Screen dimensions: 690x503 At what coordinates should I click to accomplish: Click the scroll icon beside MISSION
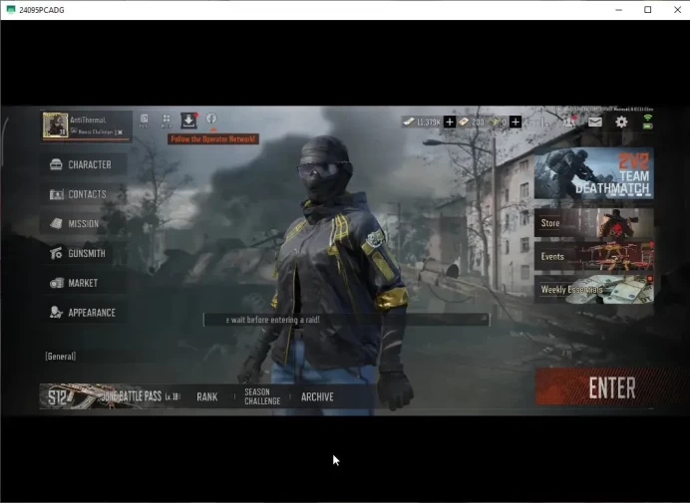[56, 223]
